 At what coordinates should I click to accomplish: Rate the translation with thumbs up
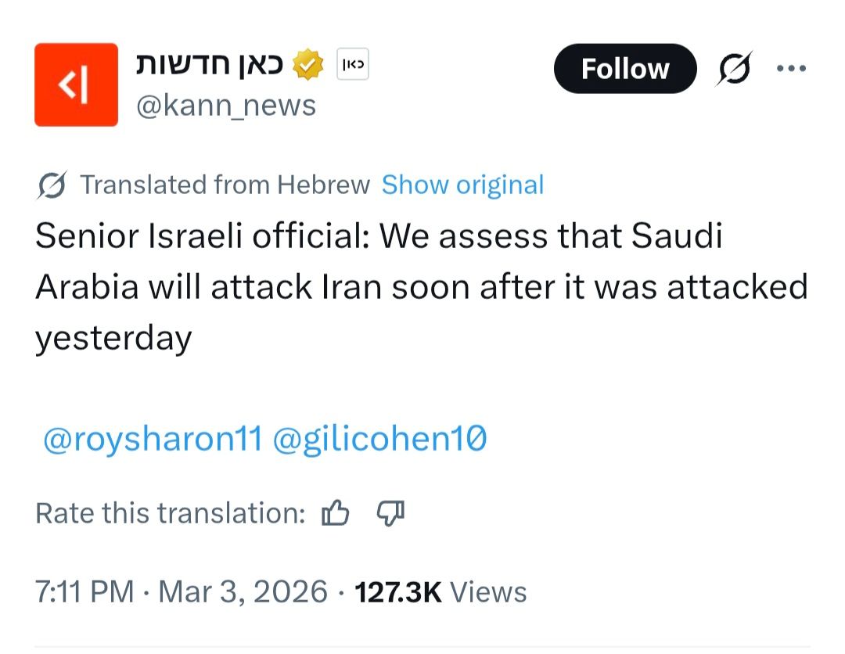pos(335,514)
